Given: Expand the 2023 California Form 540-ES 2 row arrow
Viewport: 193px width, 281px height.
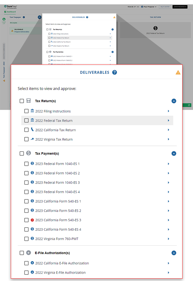Looking at the screenshot, I should point(168,211).
